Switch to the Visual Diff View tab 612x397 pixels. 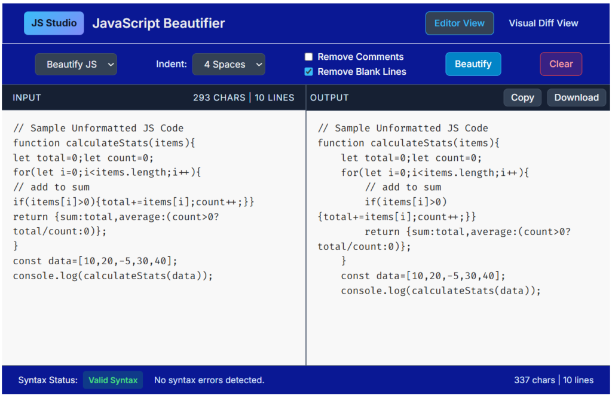point(543,23)
